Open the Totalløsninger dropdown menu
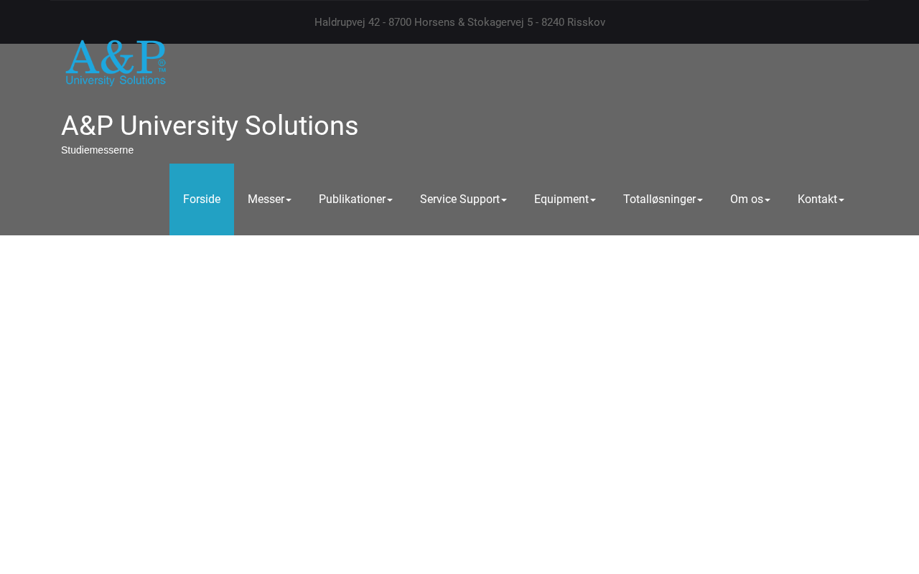This screenshot has height=574, width=919. tap(663, 199)
